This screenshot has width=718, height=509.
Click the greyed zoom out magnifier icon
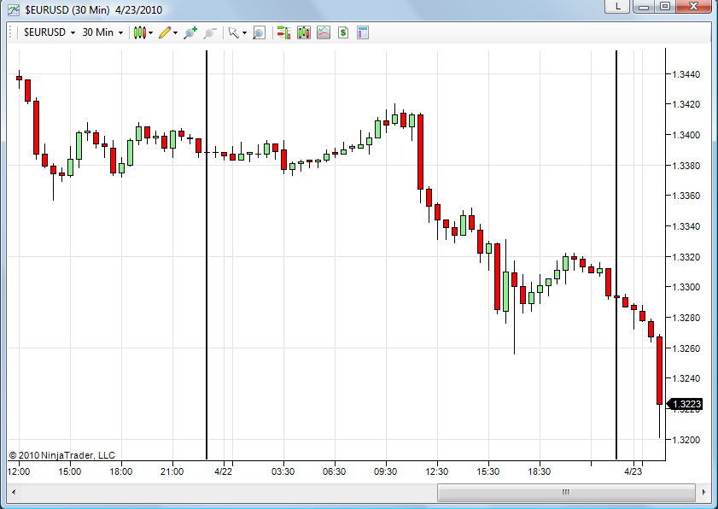point(210,32)
